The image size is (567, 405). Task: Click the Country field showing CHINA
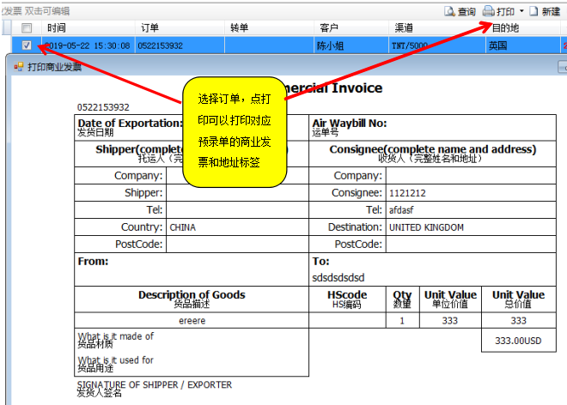coord(236,227)
